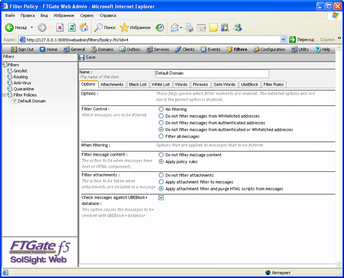This screenshot has width=344, height=278.
Task: Open FTGate Home section
Action: 49,49
